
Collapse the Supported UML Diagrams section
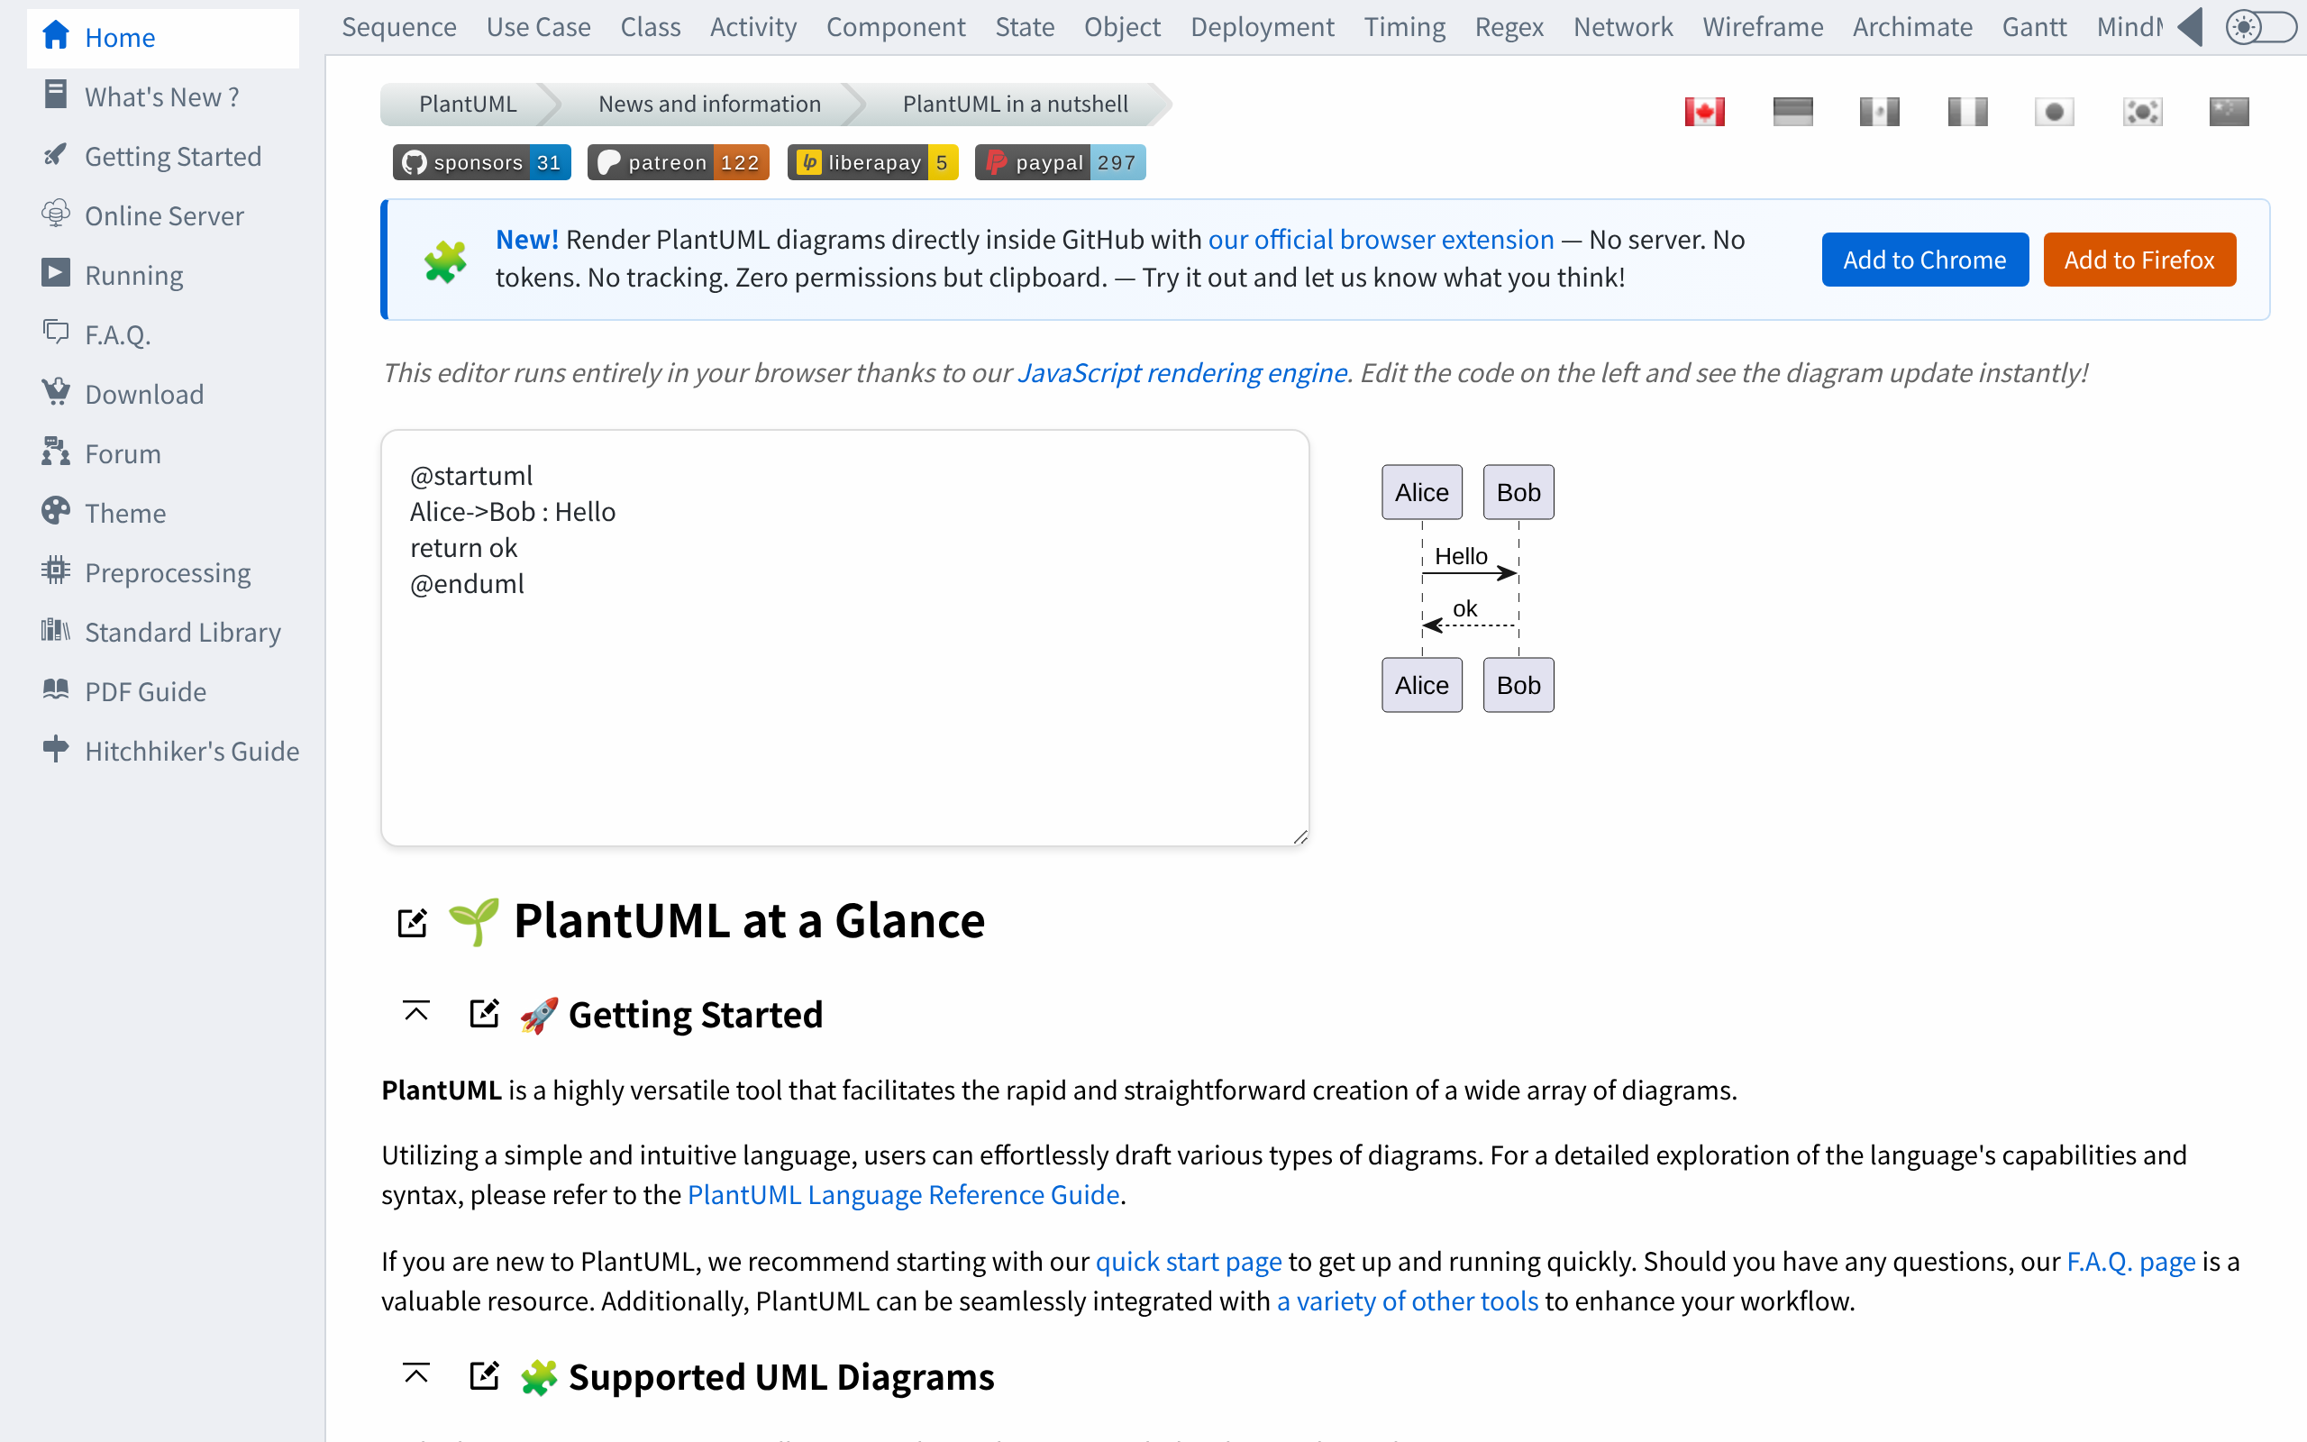click(415, 1374)
